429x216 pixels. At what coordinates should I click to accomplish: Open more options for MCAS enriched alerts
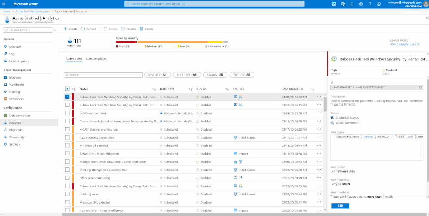[x=319, y=113]
